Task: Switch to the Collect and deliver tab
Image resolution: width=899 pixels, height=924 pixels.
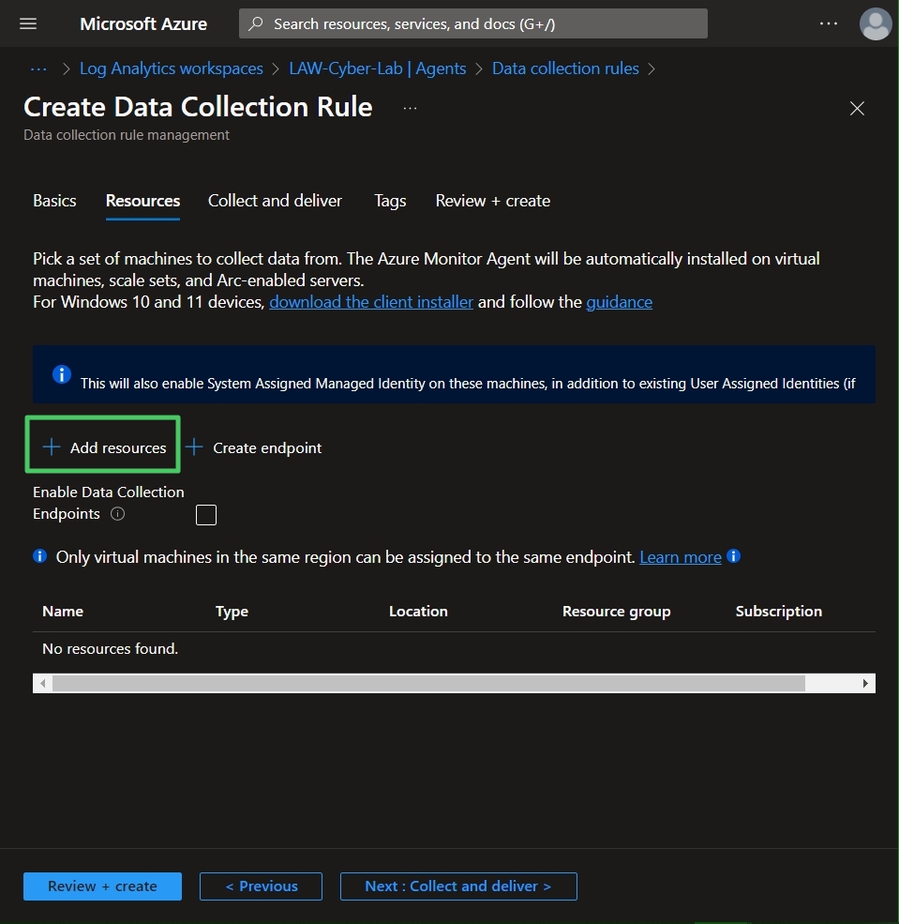Action: point(275,201)
